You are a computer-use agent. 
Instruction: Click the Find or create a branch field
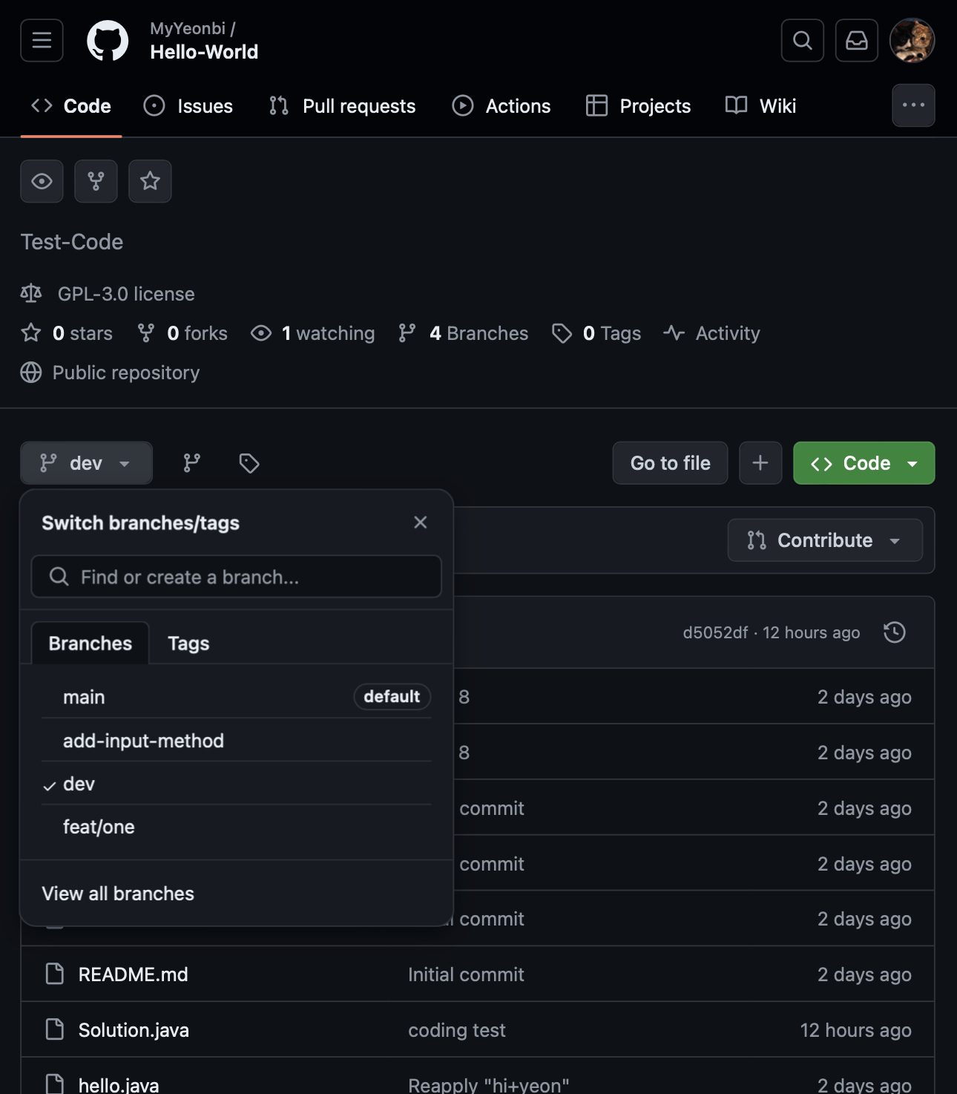(x=236, y=577)
